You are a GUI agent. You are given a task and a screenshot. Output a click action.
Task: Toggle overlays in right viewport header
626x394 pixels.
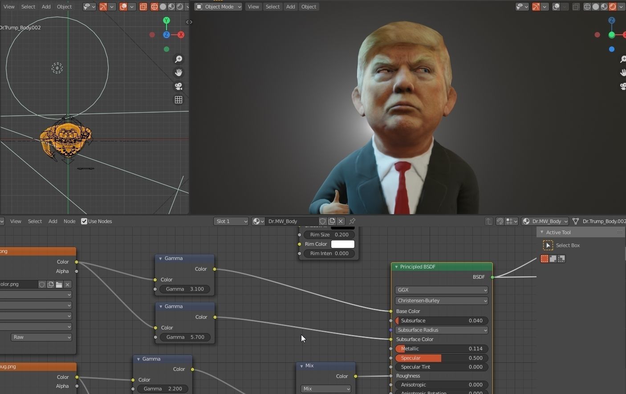point(556,7)
